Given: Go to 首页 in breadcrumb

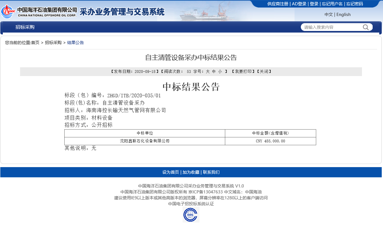Looking at the screenshot, I should (x=35, y=43).
